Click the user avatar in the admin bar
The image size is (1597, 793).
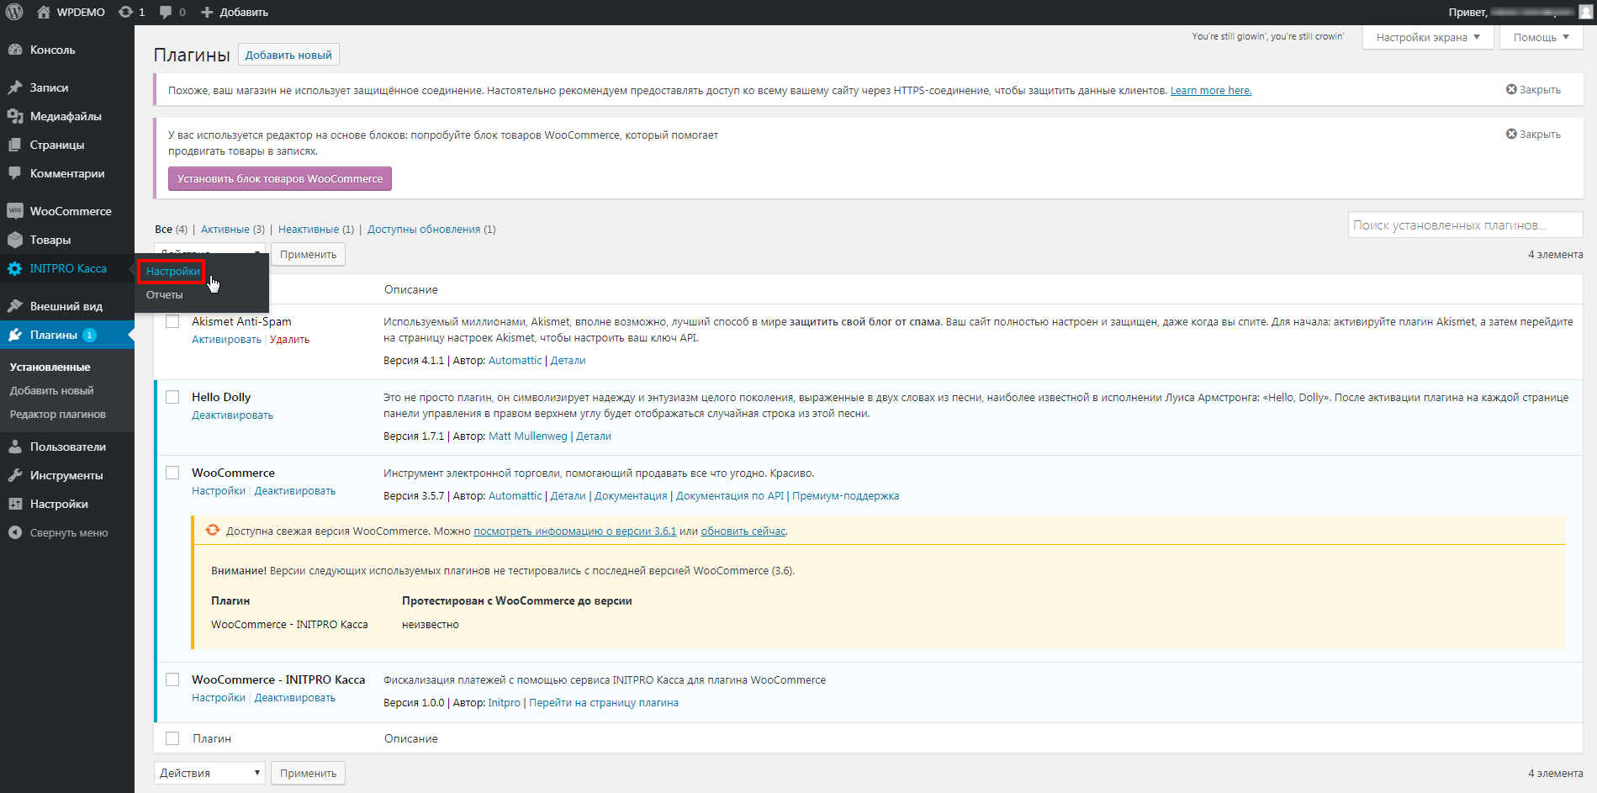(x=1586, y=12)
